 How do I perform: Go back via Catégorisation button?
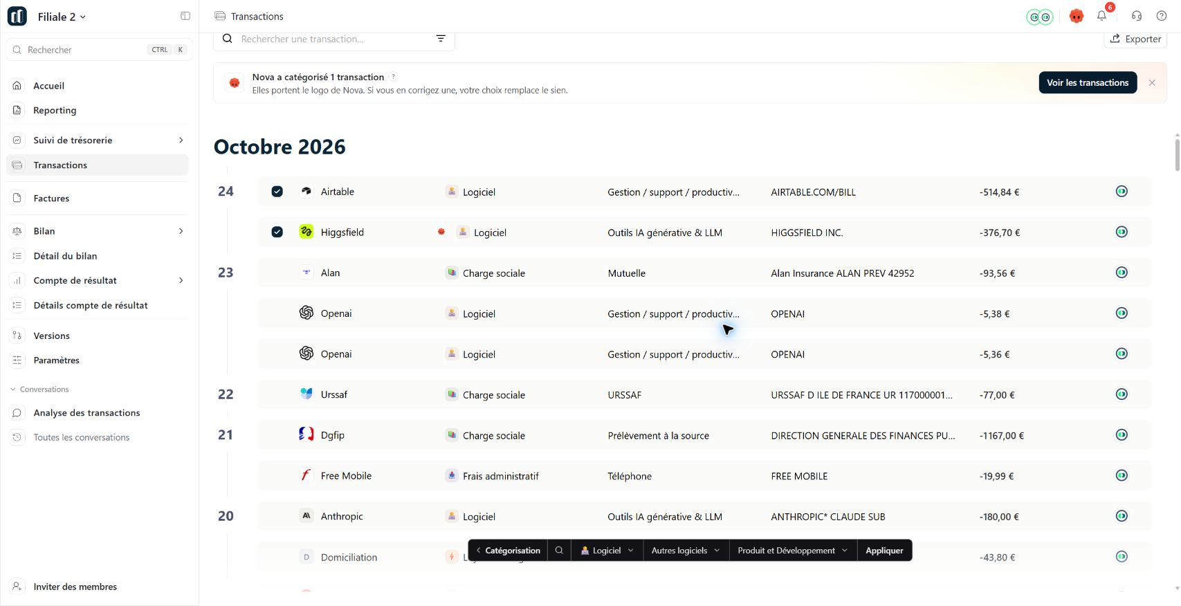tap(509, 551)
